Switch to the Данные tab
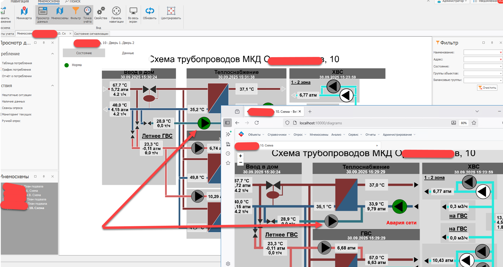 [x=128, y=53]
